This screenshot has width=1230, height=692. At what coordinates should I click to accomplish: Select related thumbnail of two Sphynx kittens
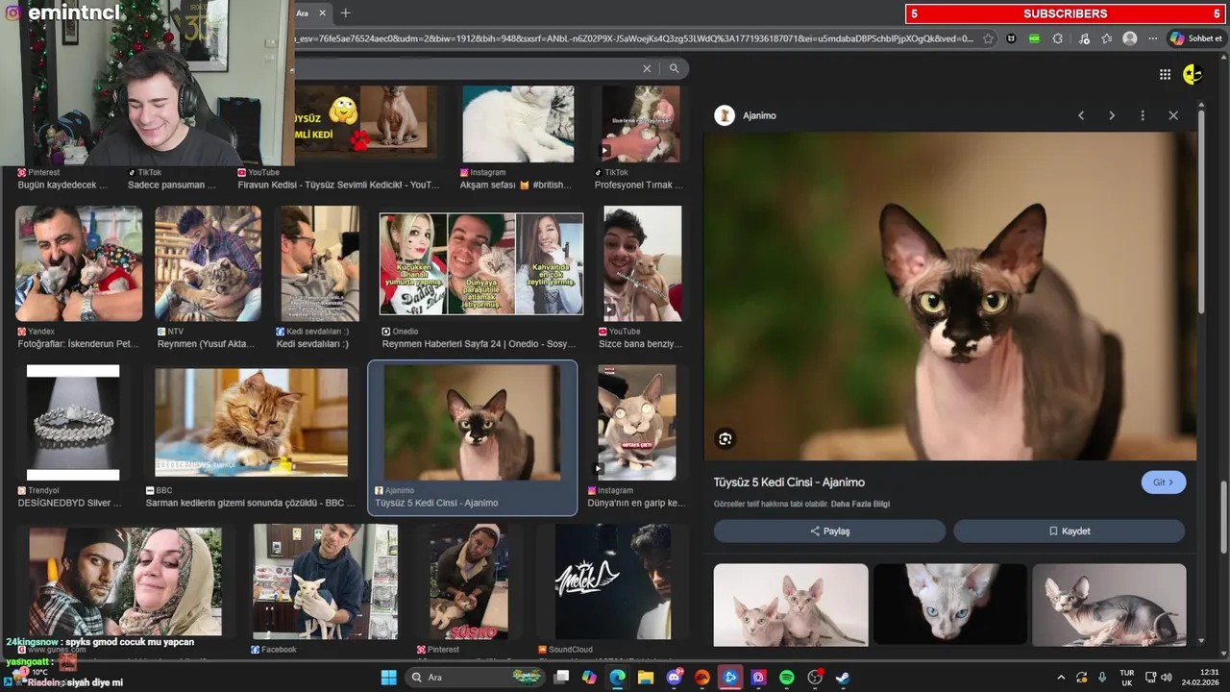point(791,605)
